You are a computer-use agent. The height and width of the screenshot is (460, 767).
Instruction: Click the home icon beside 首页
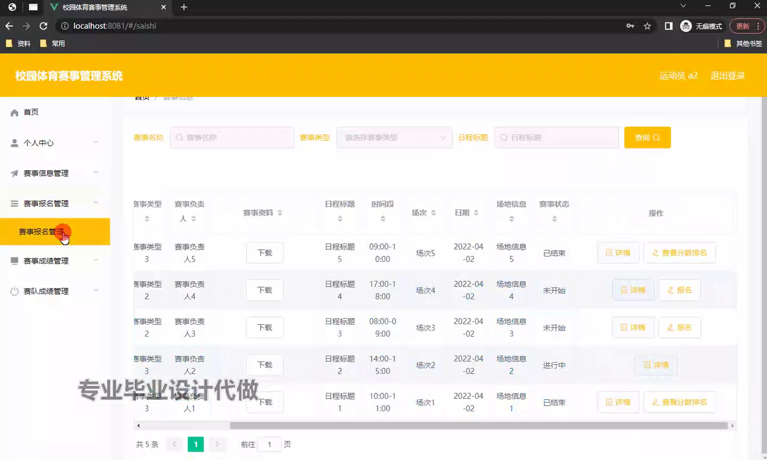click(14, 112)
